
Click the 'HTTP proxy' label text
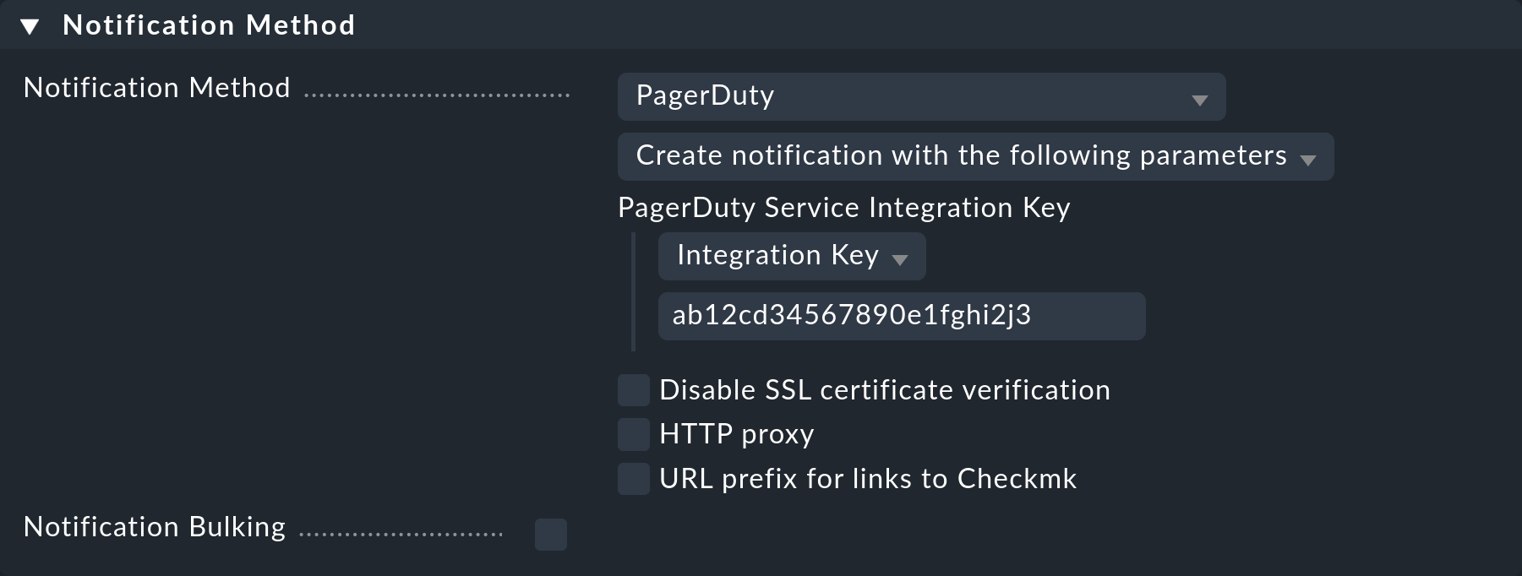pyautogui.click(x=736, y=434)
